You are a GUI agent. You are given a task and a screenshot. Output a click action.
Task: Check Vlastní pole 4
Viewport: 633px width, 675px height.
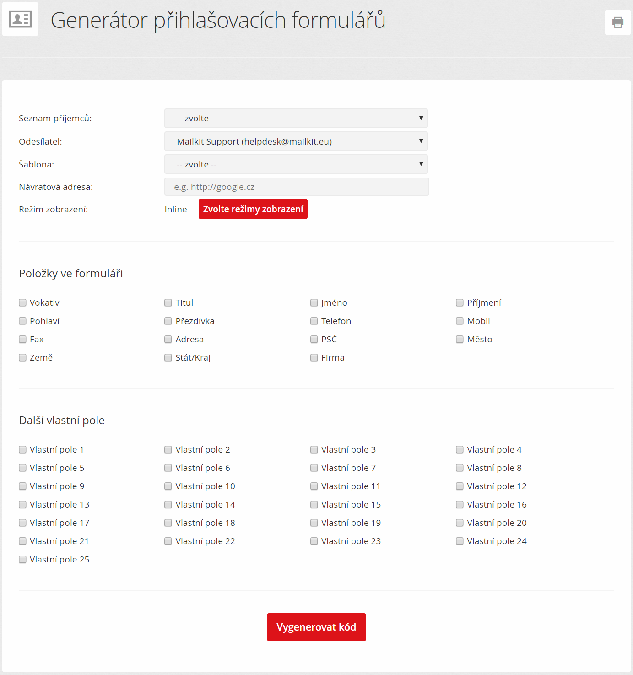(x=460, y=449)
